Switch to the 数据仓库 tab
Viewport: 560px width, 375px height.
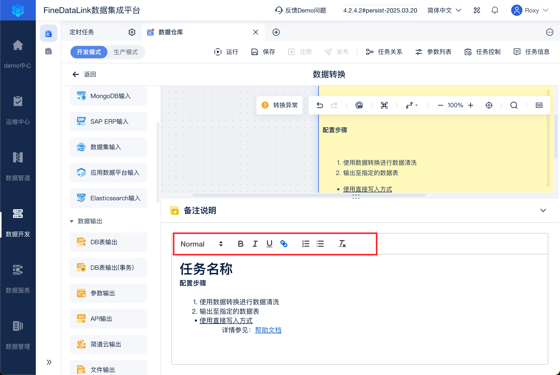coord(203,32)
